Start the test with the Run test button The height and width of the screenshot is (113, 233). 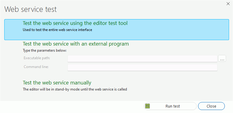(170, 106)
